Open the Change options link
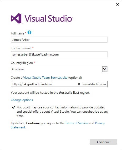Screen dimensions: 122x150 click(22, 100)
